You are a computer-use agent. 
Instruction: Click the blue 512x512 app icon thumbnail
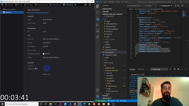point(47,68)
